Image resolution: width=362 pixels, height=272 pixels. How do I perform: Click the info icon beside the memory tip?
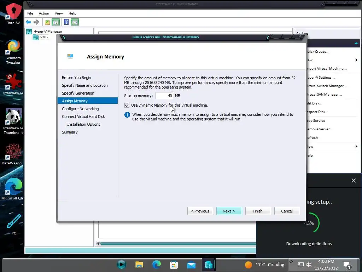[127, 114]
